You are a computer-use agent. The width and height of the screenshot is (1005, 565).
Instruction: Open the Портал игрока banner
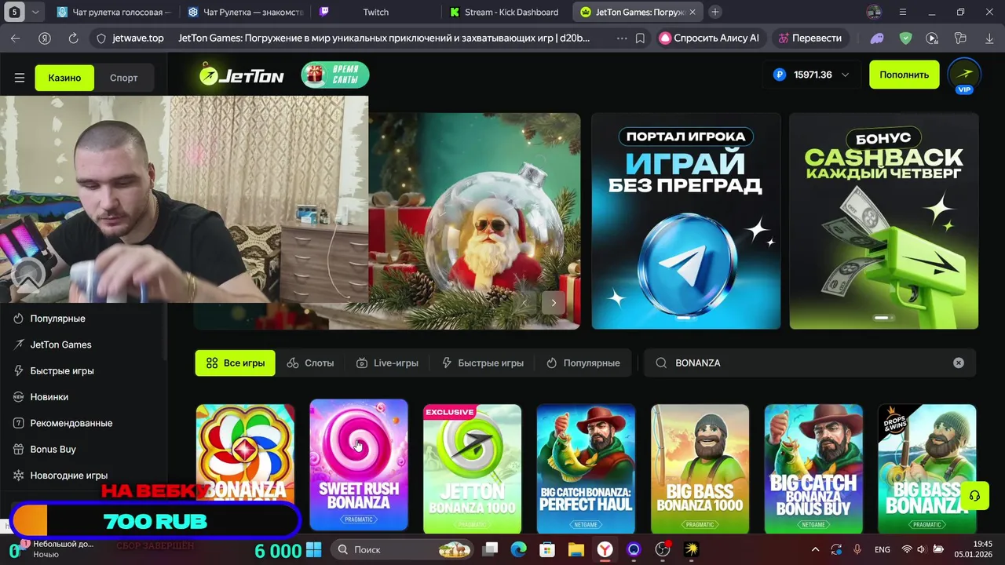[x=685, y=221]
